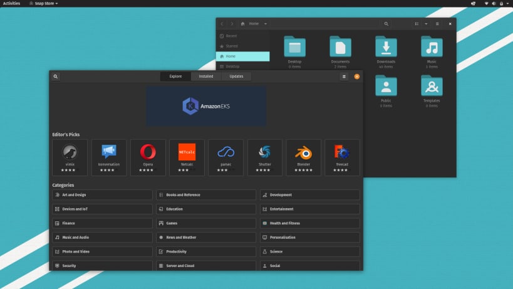Open the Security category
Screen dimensions: 513x289
pyautogui.click(x=102, y=266)
